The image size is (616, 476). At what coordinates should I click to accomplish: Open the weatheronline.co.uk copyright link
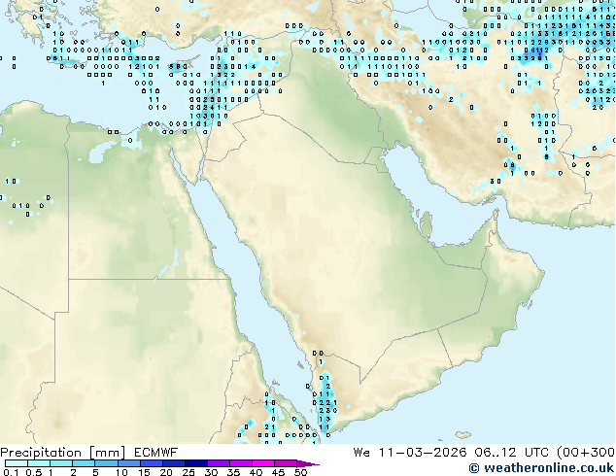pos(541,468)
